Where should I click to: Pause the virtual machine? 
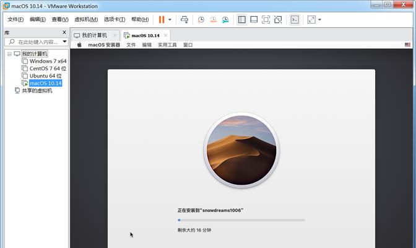[x=162, y=19]
